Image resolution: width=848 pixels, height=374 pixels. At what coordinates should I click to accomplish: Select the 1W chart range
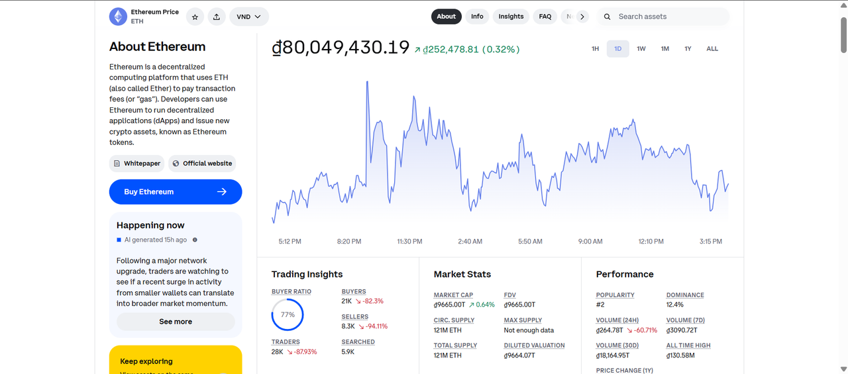(x=641, y=49)
